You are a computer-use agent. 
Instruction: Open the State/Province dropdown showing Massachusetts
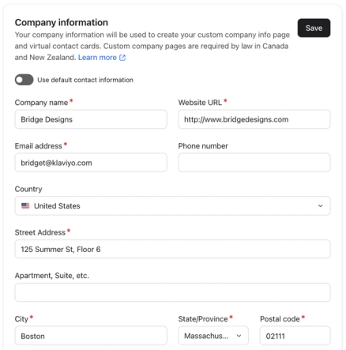tap(213, 336)
